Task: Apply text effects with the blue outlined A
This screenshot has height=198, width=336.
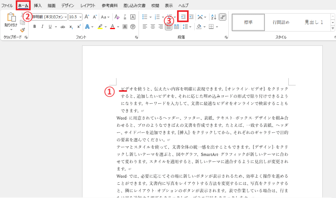Action: tap(87, 27)
